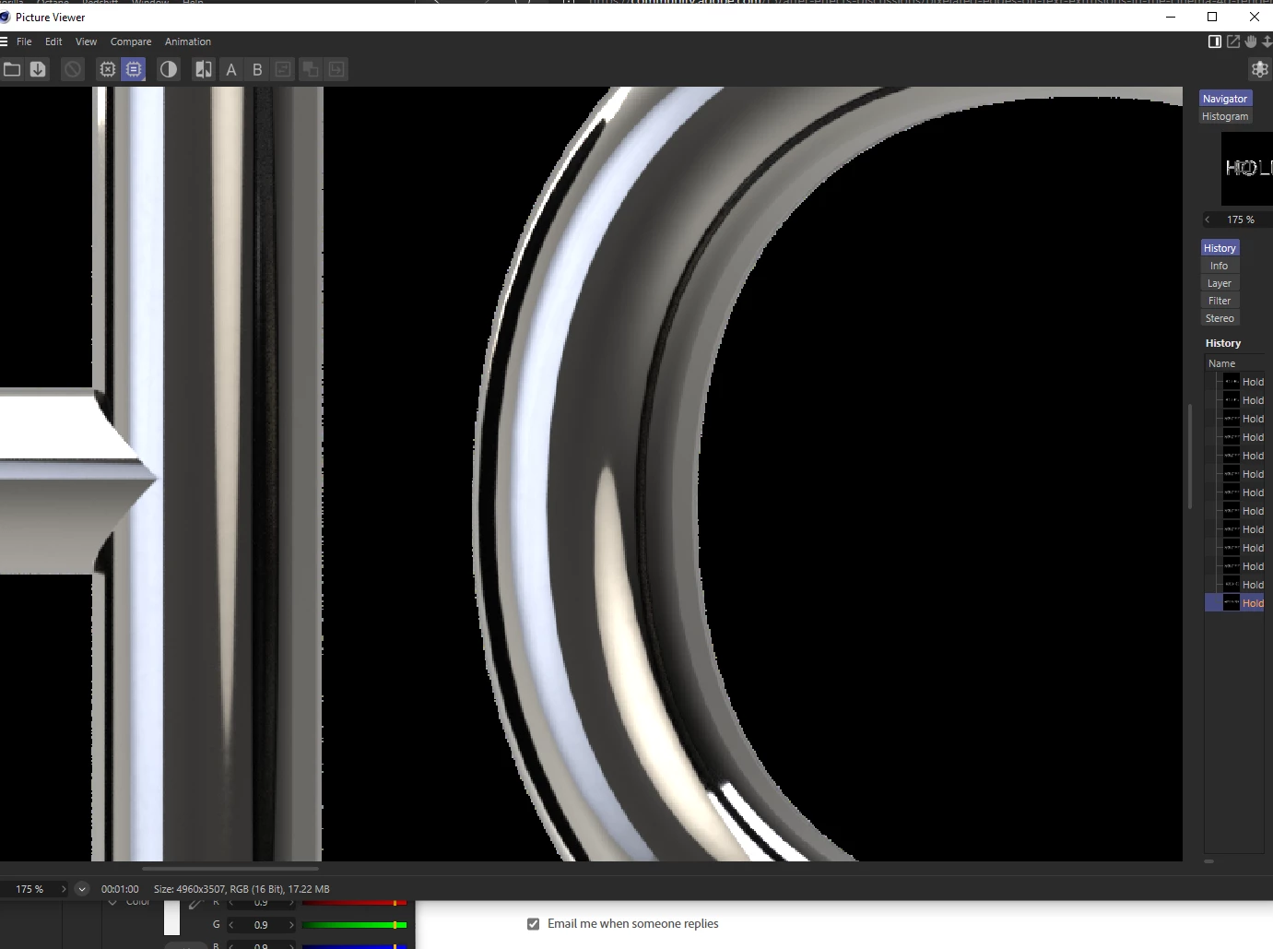The image size is (1273, 949).
Task: Open the Edit menu
Action: tap(53, 42)
